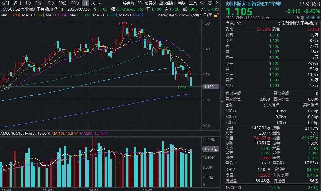The image size is (321, 191).
Task: Click IOPV 1.1059 value
Action: [x=264, y=169]
